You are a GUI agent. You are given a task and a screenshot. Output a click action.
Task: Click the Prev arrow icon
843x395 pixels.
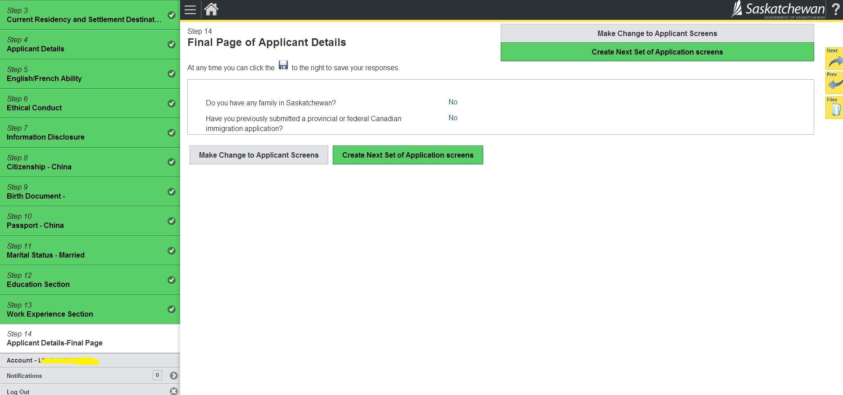click(834, 83)
